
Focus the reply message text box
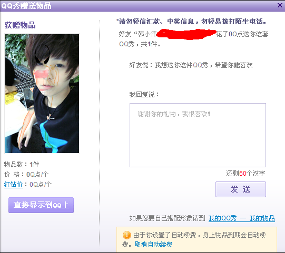[198, 135]
